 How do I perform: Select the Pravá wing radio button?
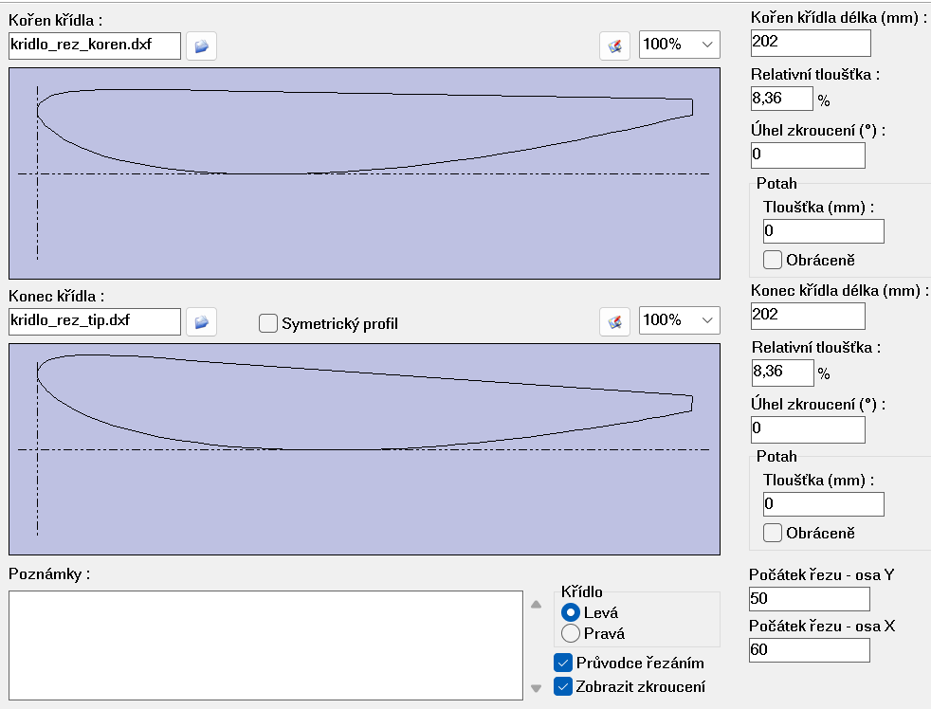coord(571,633)
